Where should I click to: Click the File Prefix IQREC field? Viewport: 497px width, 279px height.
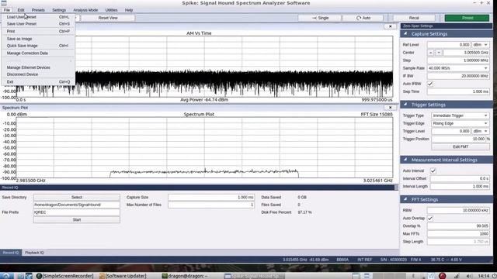77,212
